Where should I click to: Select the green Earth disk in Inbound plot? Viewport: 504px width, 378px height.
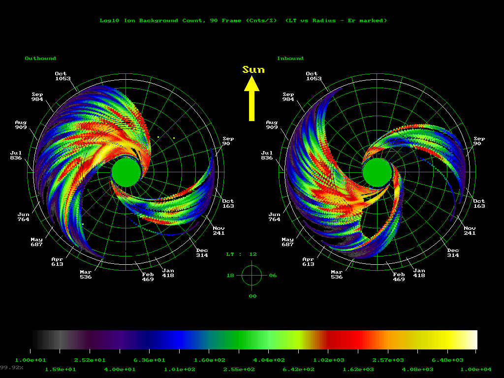click(x=378, y=172)
